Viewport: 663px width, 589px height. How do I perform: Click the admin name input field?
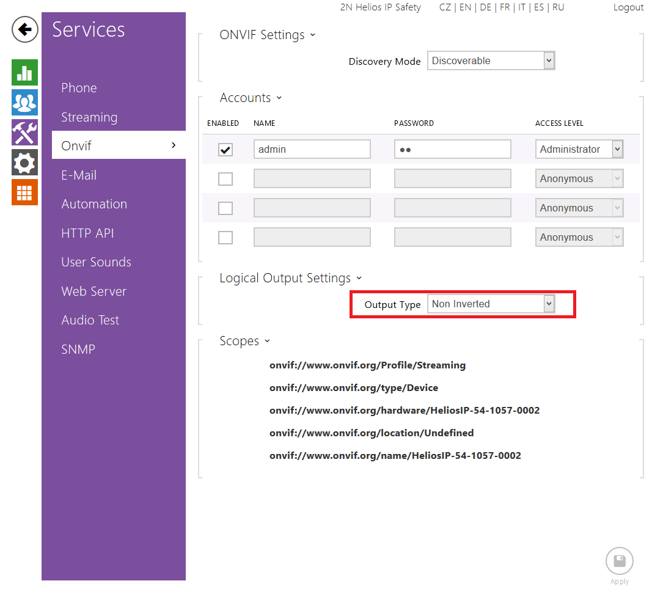coord(312,150)
